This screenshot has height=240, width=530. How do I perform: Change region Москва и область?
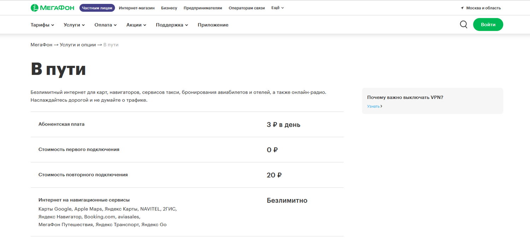point(483,8)
